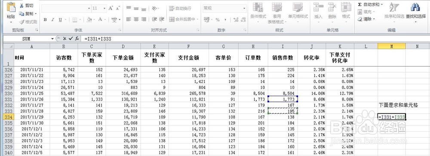
Task: Expand the Merge and Center dropdown arrow
Action: [197, 19]
